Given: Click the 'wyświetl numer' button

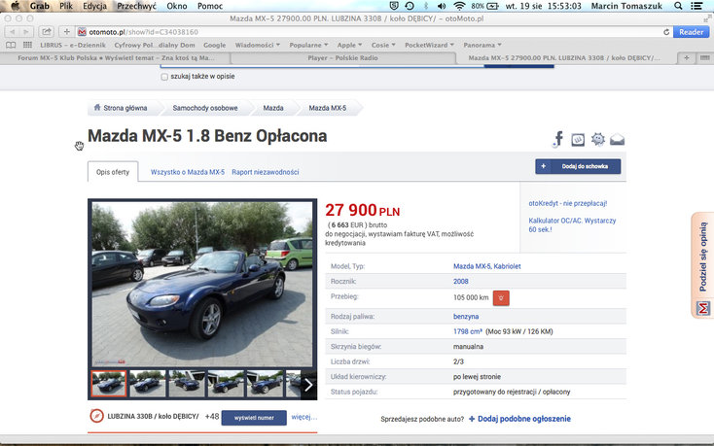Looking at the screenshot, I should coord(254,418).
